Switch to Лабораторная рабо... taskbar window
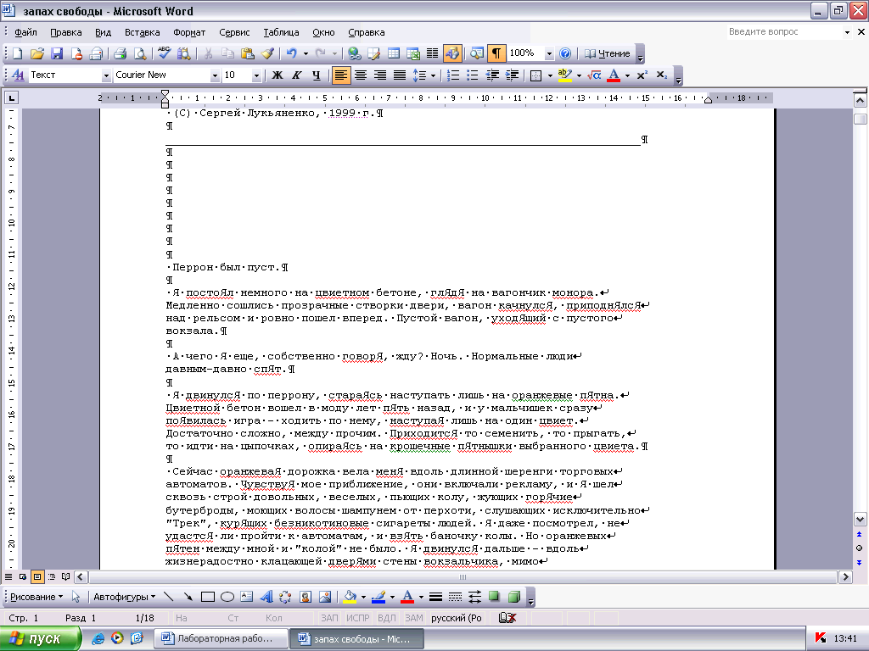This screenshot has height=651, width=869. [221, 639]
